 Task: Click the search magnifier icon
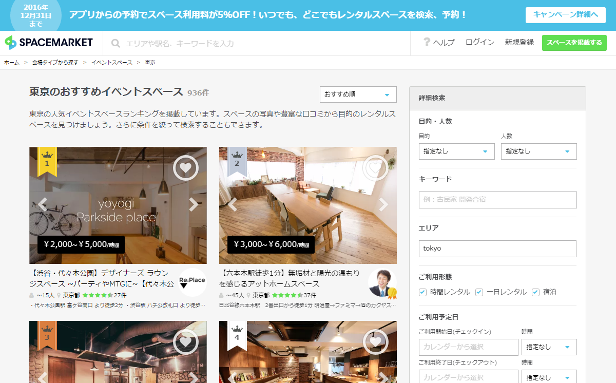tap(116, 44)
